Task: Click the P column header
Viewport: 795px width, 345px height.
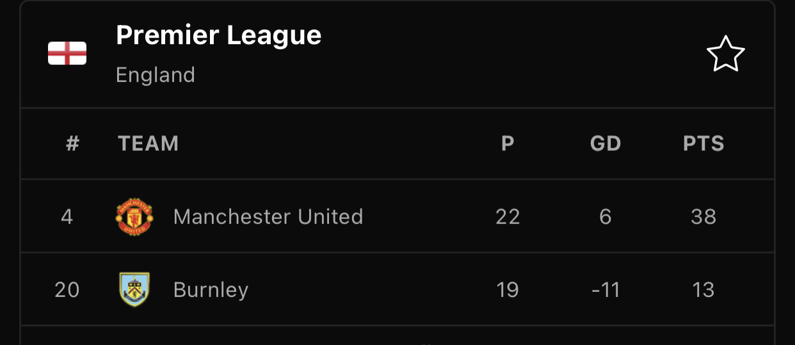Action: coord(508,143)
